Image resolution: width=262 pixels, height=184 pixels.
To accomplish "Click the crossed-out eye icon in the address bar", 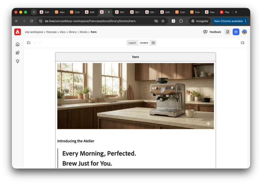I will 156,21.
